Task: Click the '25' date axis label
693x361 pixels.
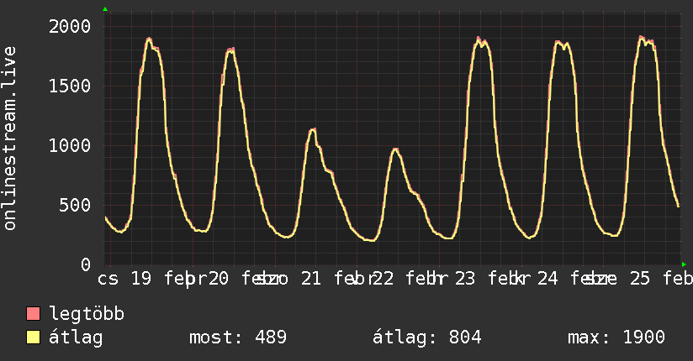Action: click(640, 279)
